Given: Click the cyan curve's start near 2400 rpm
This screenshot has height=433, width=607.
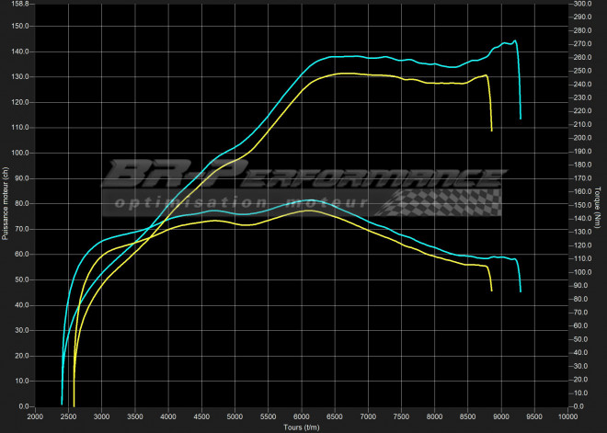Looking at the screenshot, I should point(62,403).
